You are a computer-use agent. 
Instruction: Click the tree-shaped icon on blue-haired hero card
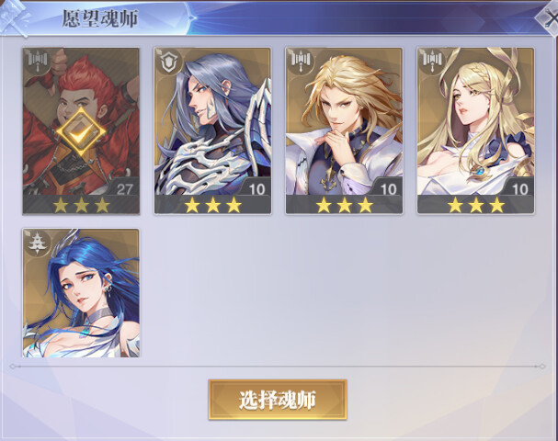tap(38, 243)
